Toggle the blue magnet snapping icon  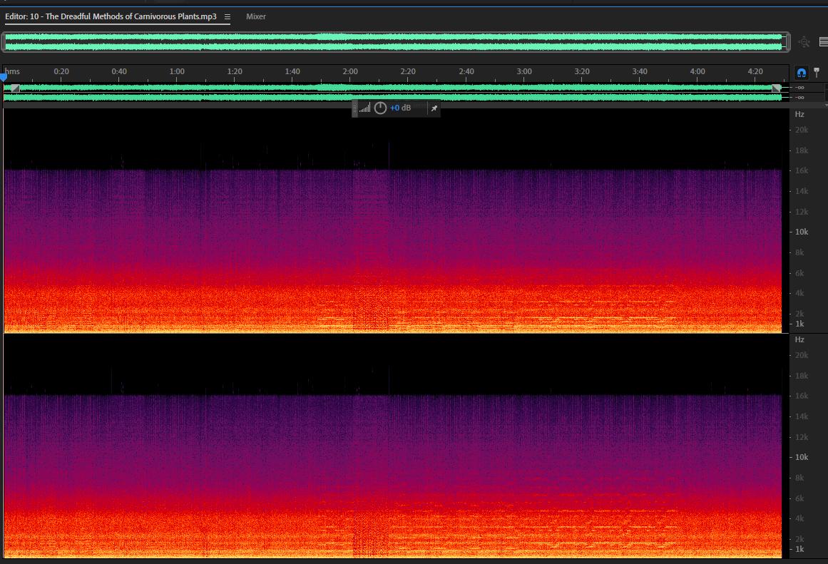[x=801, y=72]
